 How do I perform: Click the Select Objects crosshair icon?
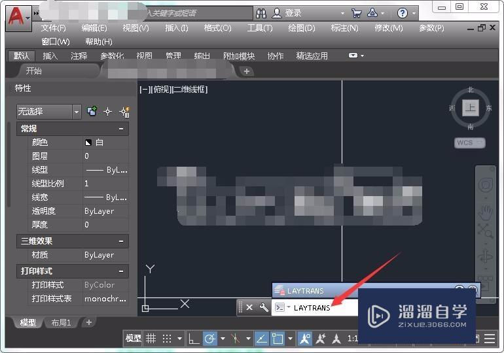[x=108, y=112]
